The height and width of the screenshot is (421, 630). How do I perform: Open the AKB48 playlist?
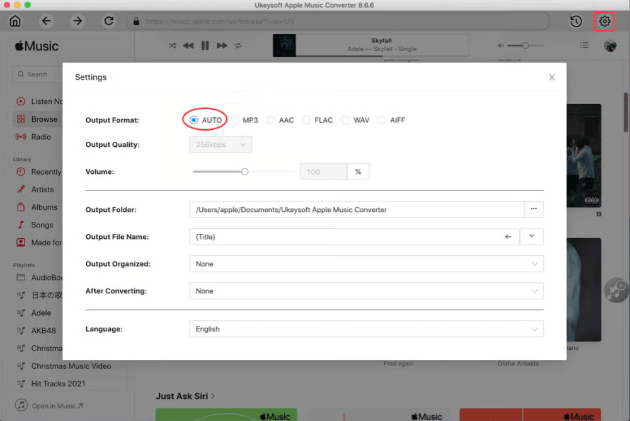(43, 330)
